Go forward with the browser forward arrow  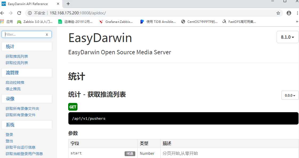pyautogui.click(x=11, y=13)
